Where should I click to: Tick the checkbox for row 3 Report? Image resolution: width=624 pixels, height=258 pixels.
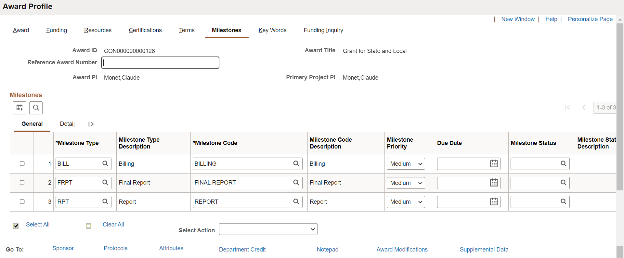22,201
